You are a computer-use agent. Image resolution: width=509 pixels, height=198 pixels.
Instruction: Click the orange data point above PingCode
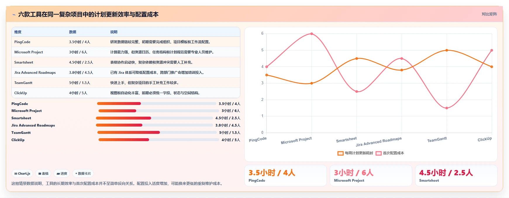click(x=267, y=75)
